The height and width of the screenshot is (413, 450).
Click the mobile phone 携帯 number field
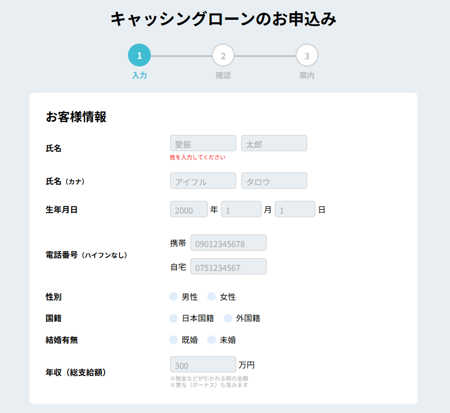point(229,243)
